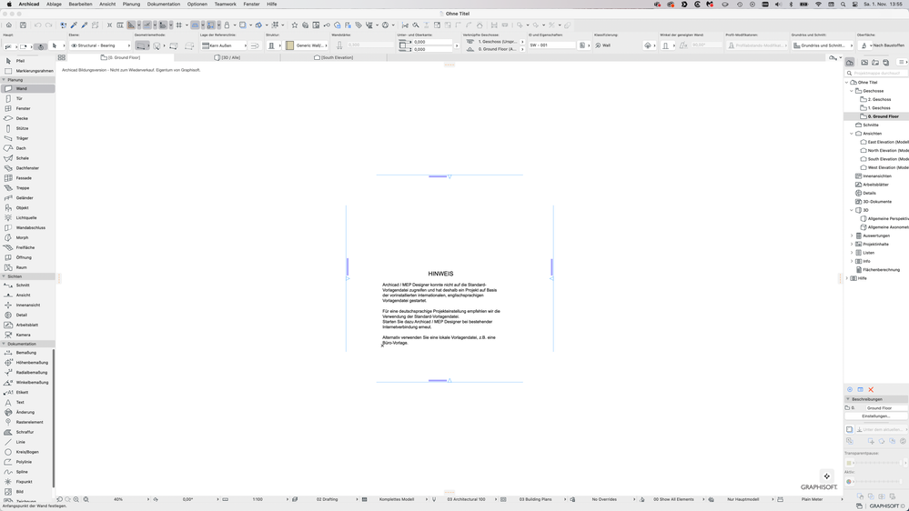
Task: Select the Schale (shell) tool
Action: pos(27,157)
